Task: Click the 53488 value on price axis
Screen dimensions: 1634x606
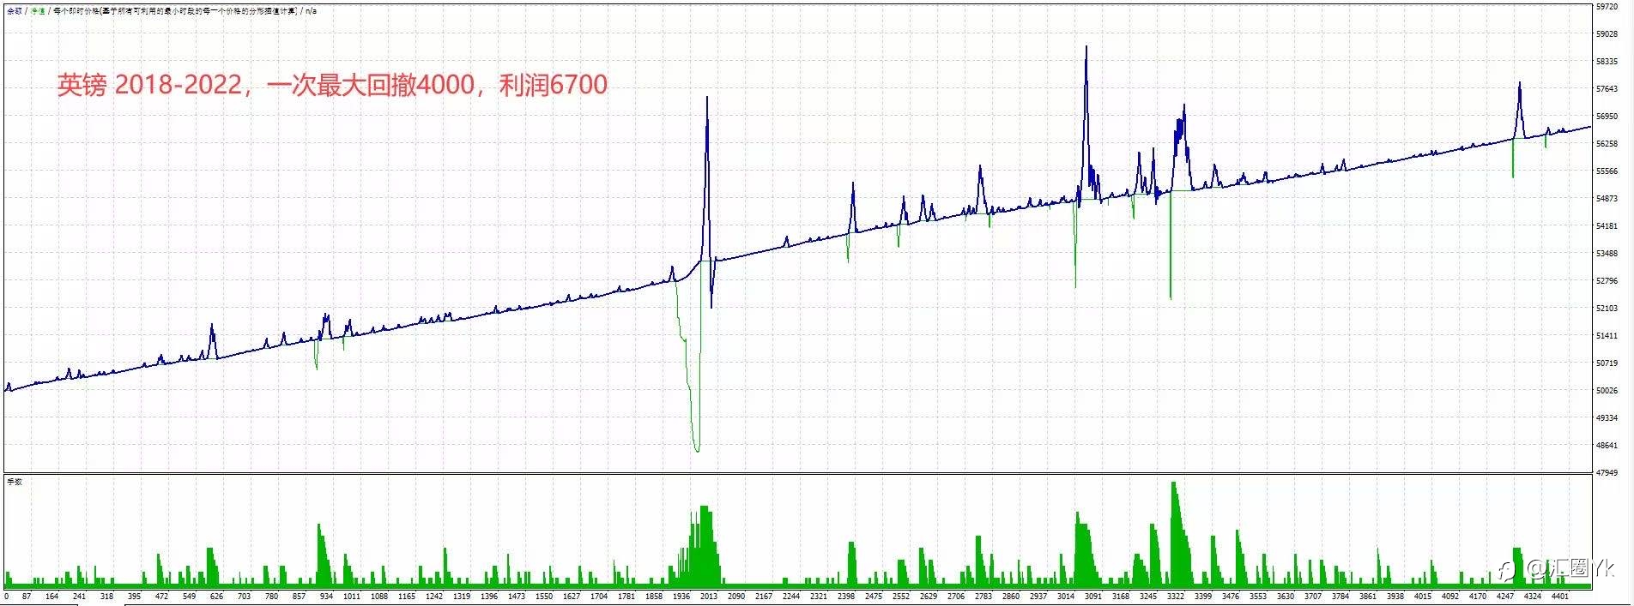Action: [x=1607, y=254]
